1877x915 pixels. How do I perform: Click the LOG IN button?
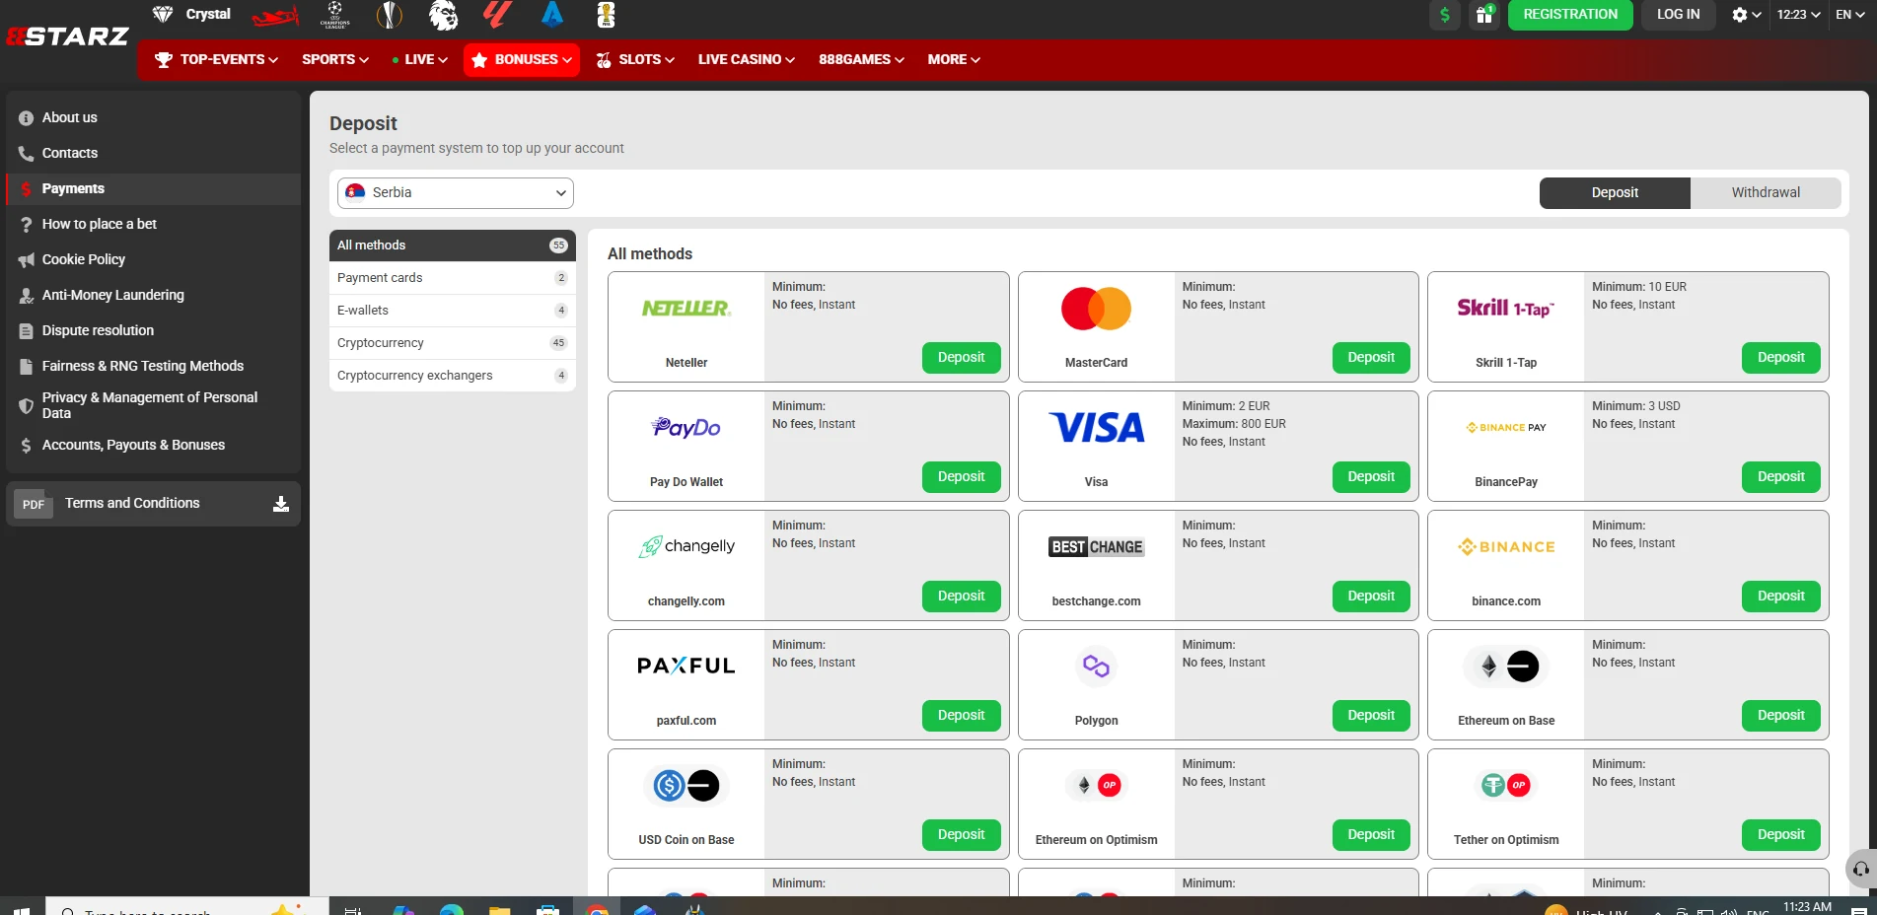click(x=1678, y=15)
